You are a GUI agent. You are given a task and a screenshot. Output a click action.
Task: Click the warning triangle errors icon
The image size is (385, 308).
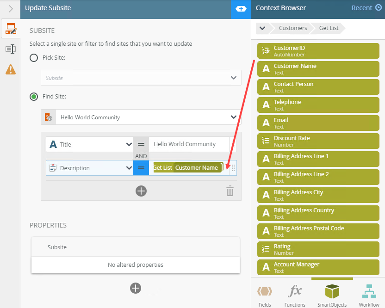[x=10, y=69]
